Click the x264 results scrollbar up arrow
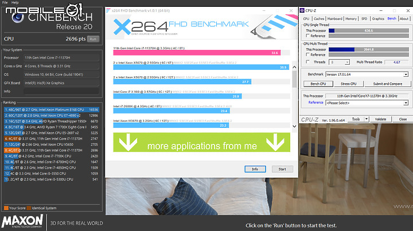 click(294, 67)
